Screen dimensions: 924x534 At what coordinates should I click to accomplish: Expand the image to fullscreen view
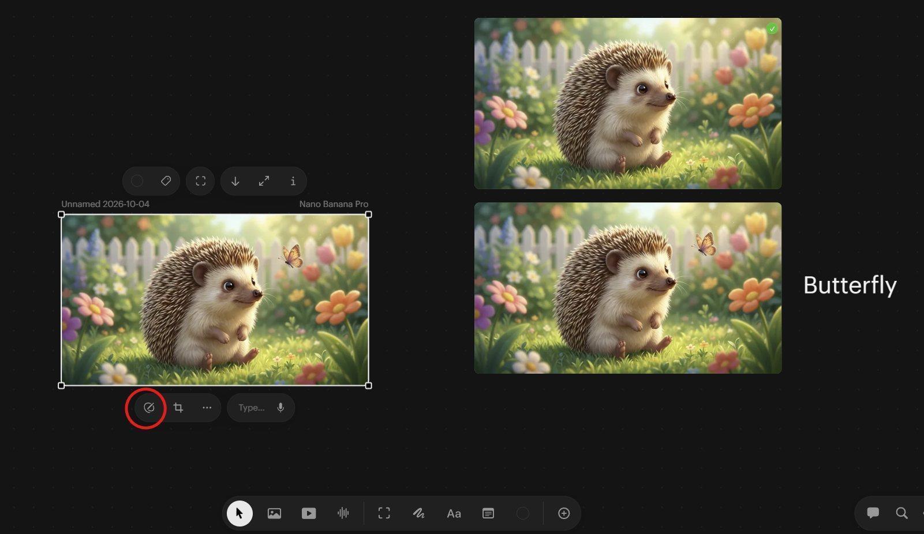pyautogui.click(x=264, y=181)
